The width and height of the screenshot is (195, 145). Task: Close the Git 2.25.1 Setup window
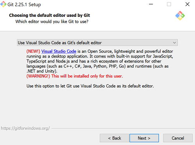188,4
